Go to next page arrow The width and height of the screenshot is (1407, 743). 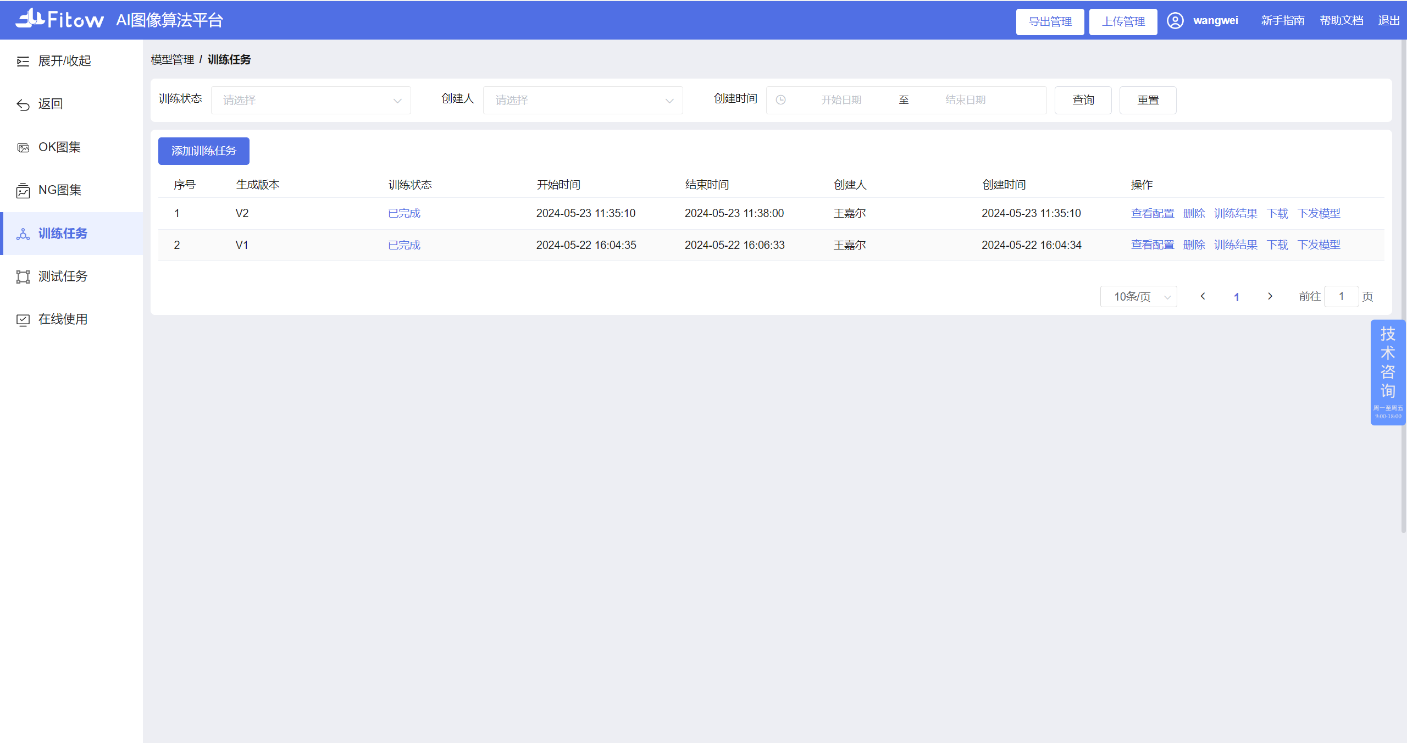click(x=1270, y=296)
